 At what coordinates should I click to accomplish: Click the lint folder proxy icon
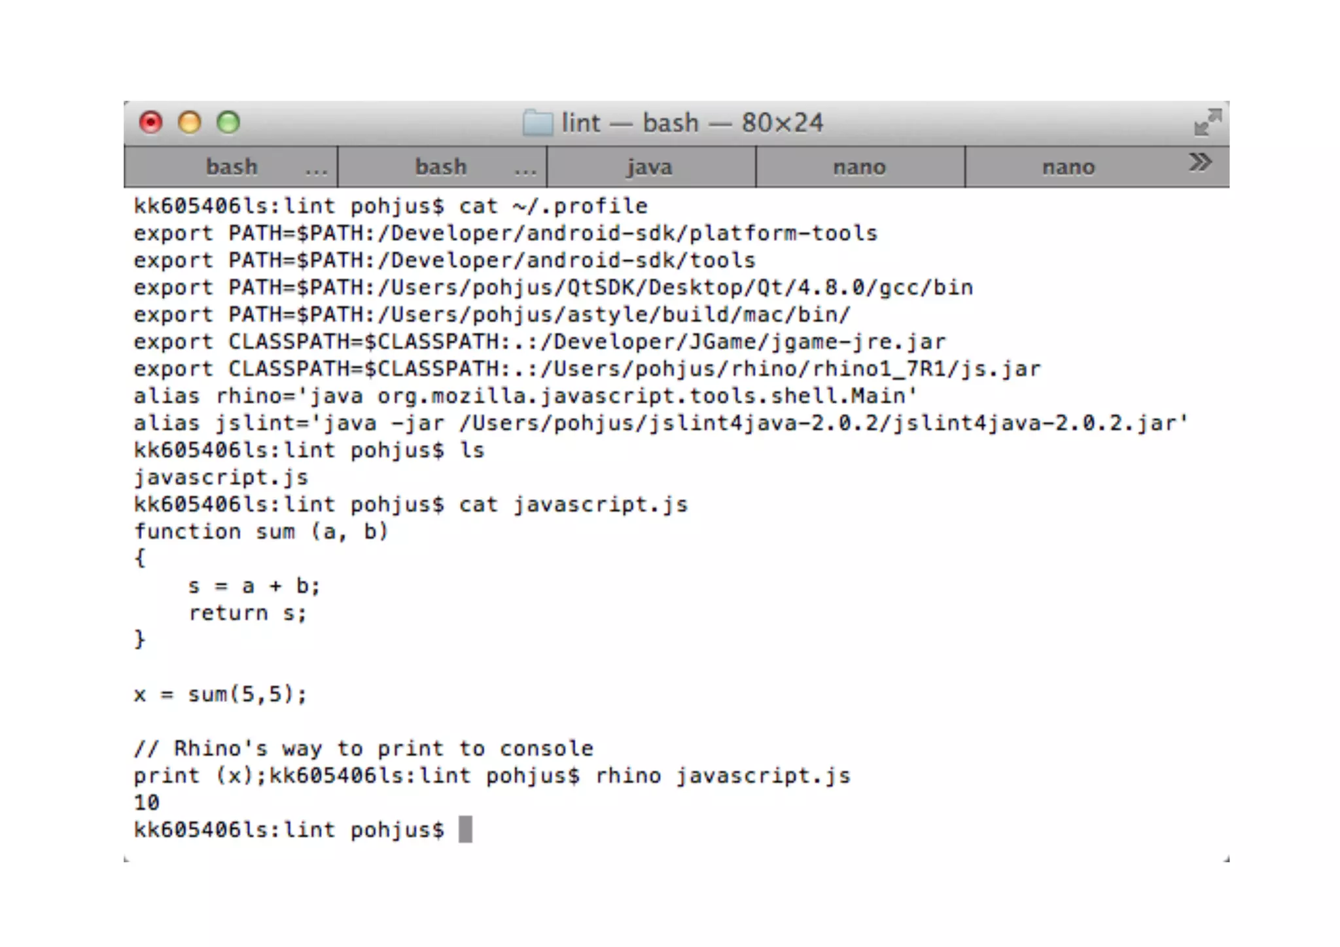(538, 123)
